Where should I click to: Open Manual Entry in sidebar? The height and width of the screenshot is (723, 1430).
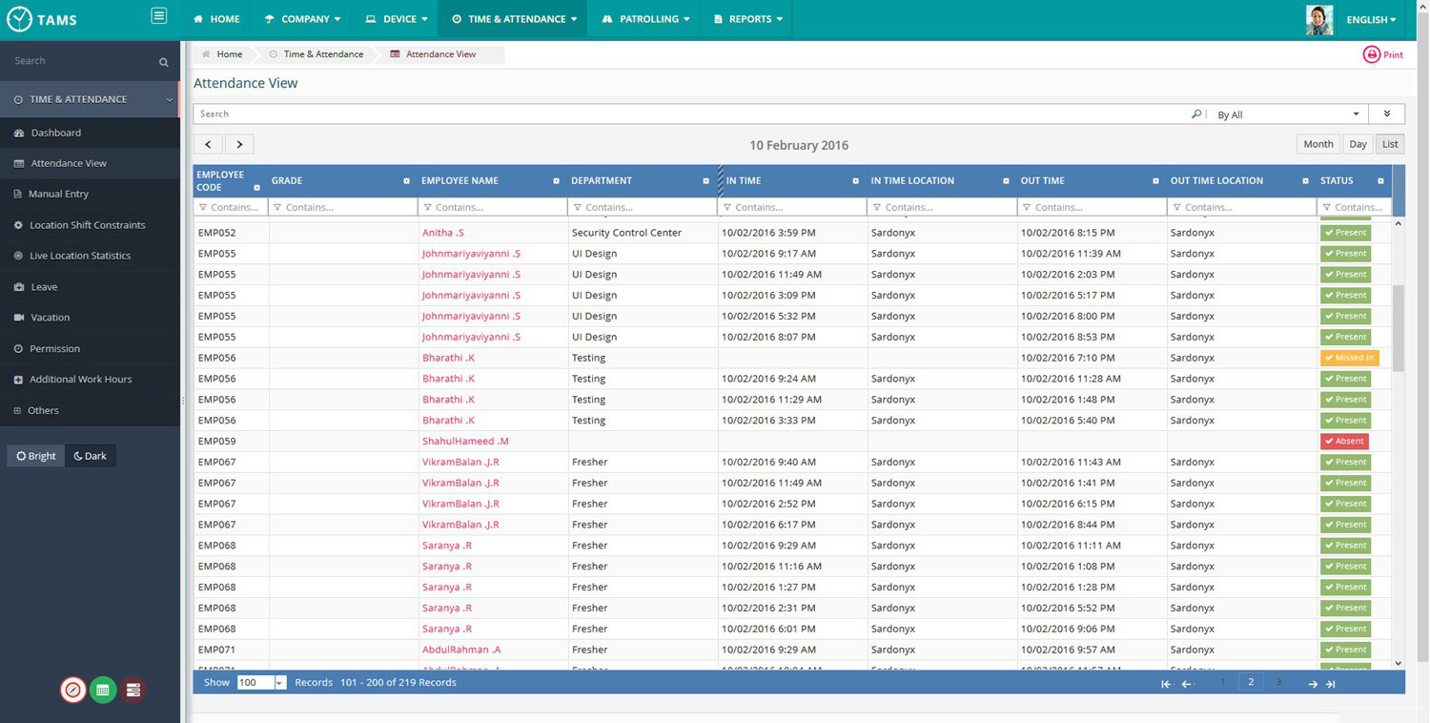point(90,194)
